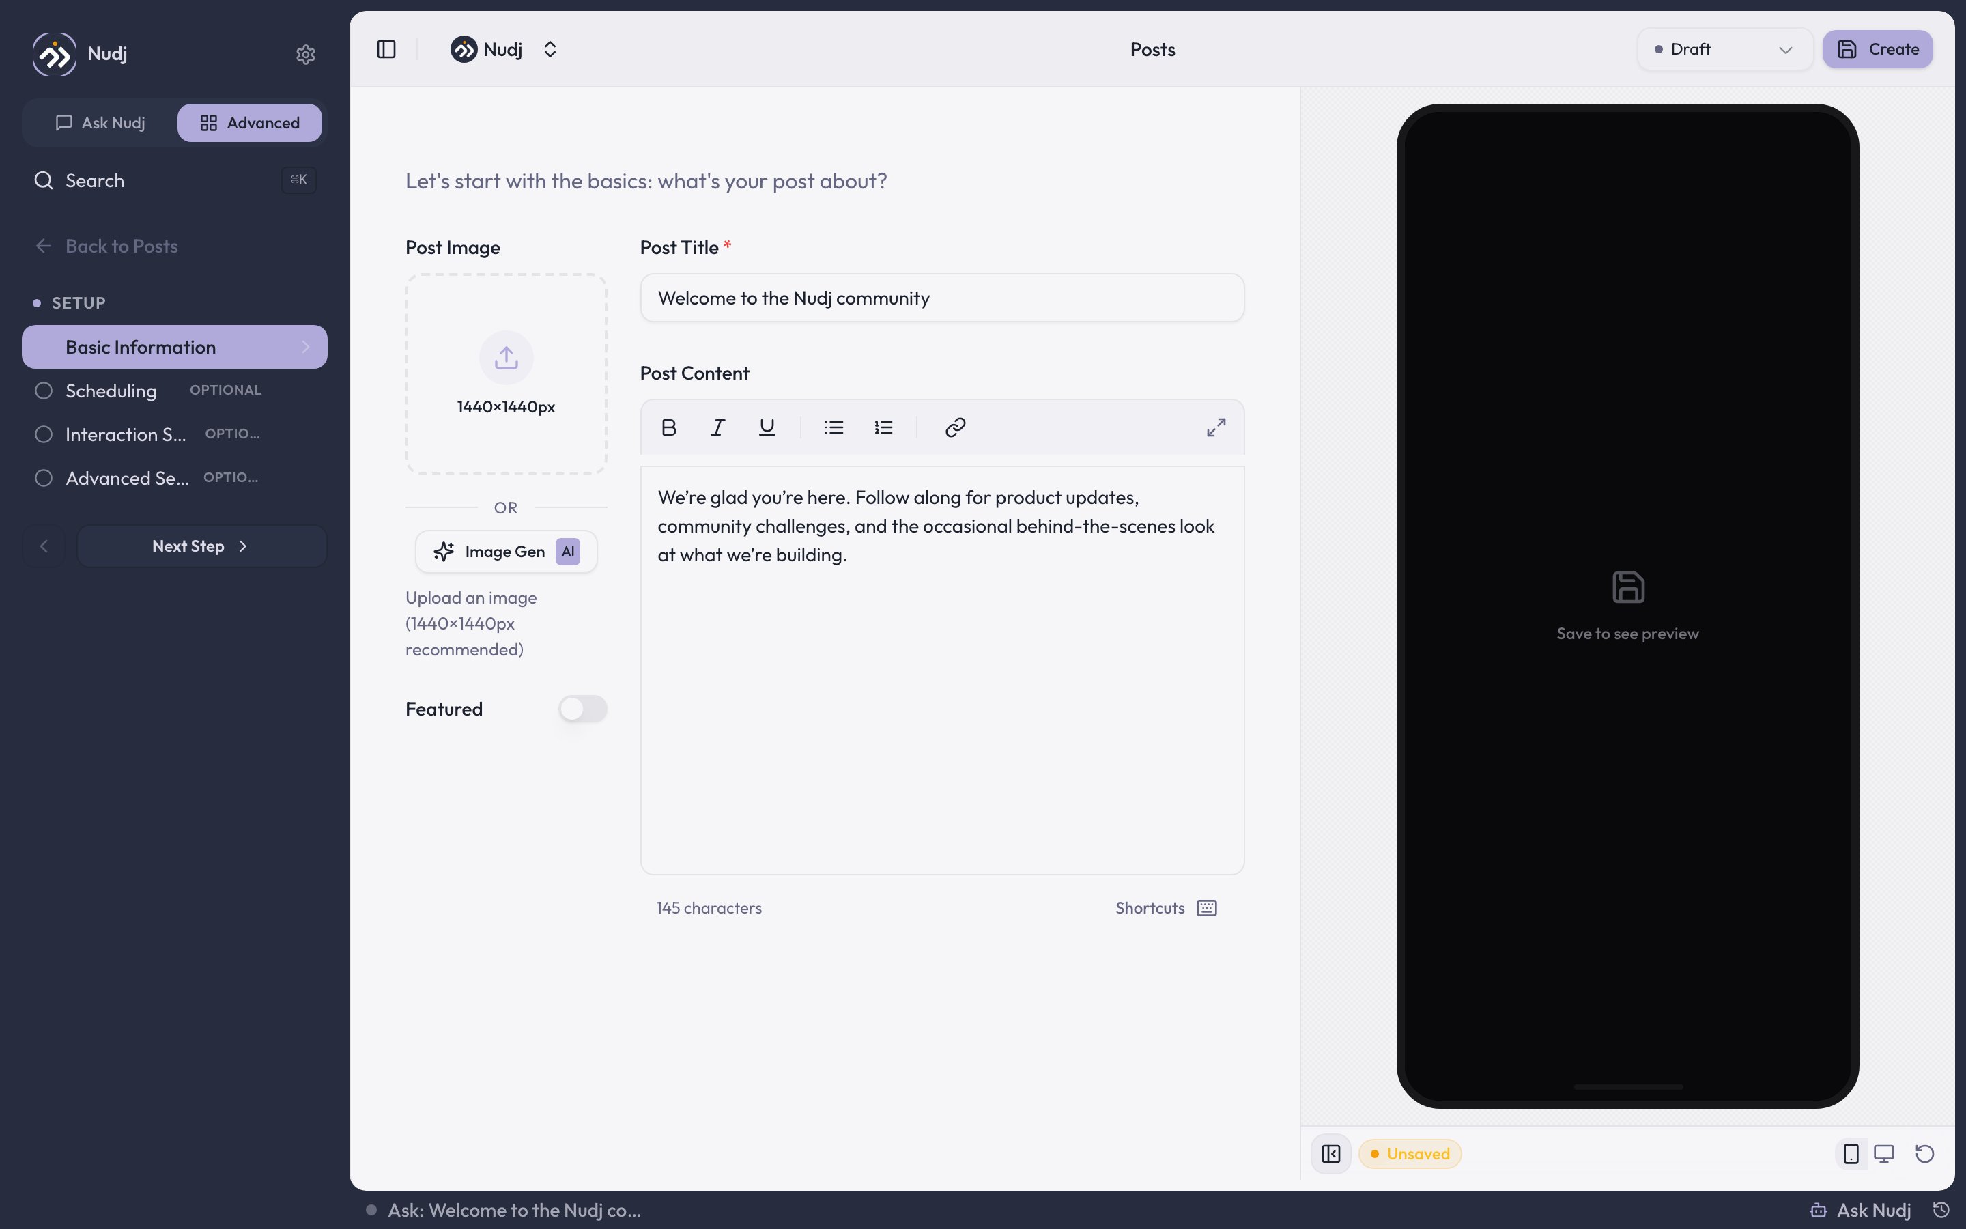This screenshot has width=1966, height=1229.
Task: Click into the Post Content text area
Action: [x=942, y=670]
